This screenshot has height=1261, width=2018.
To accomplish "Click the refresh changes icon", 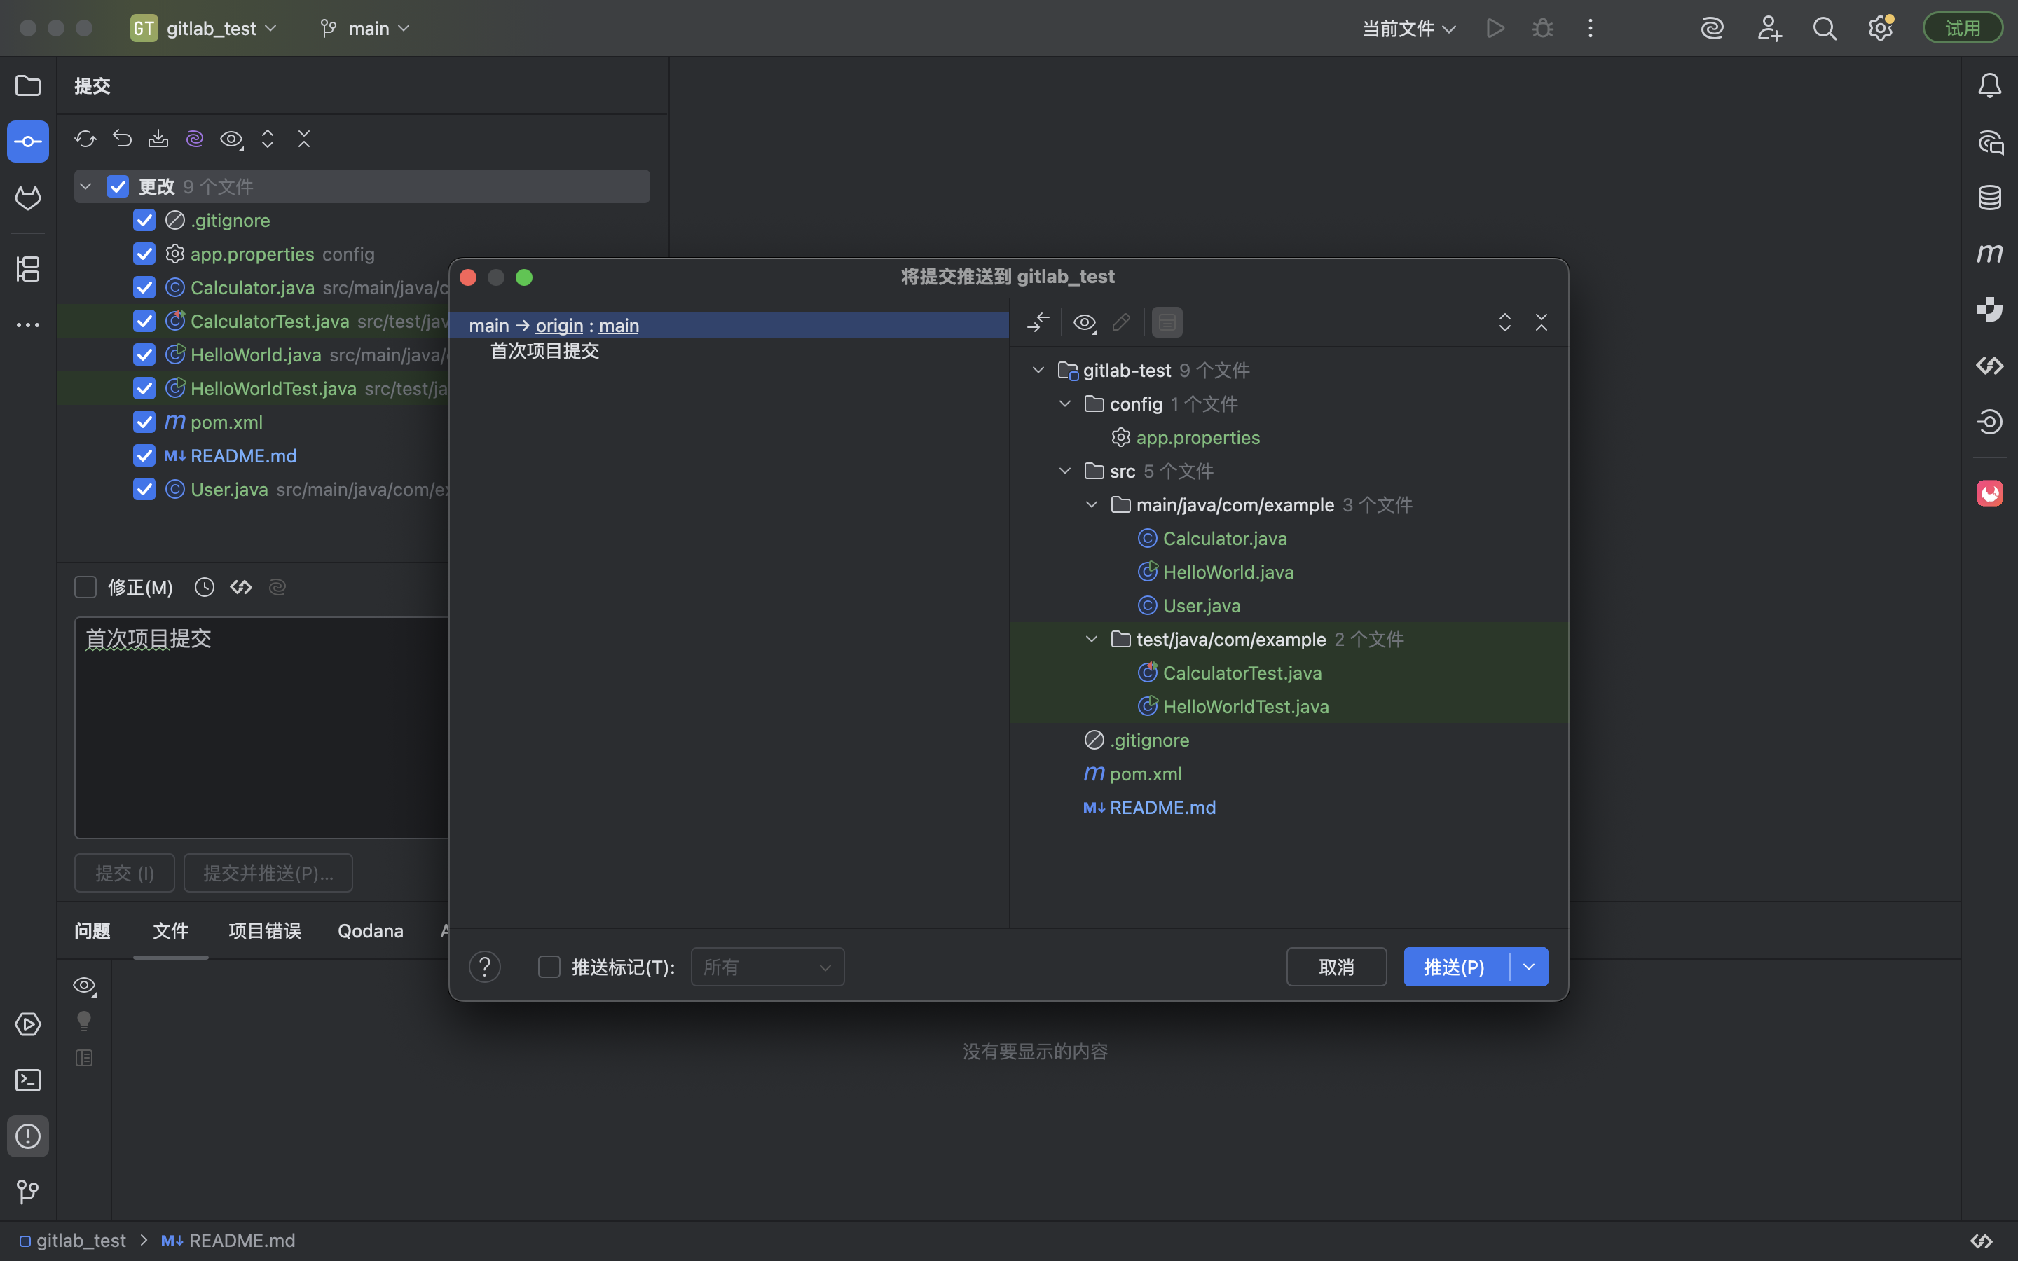I will pyautogui.click(x=85, y=139).
